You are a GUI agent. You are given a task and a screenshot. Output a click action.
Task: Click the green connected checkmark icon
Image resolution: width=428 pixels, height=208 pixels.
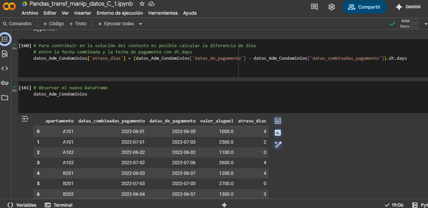point(392,24)
